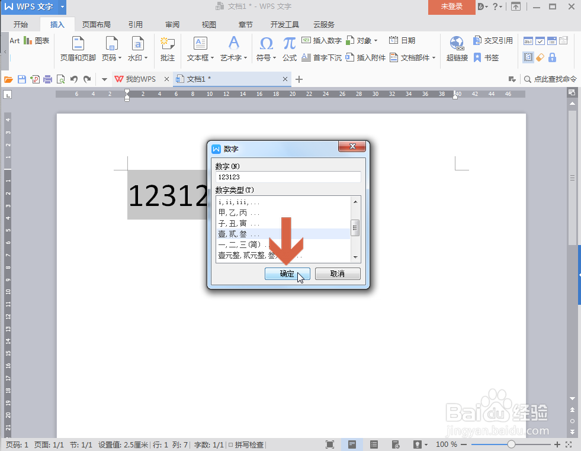Close the 文档1 document tab

(285, 79)
